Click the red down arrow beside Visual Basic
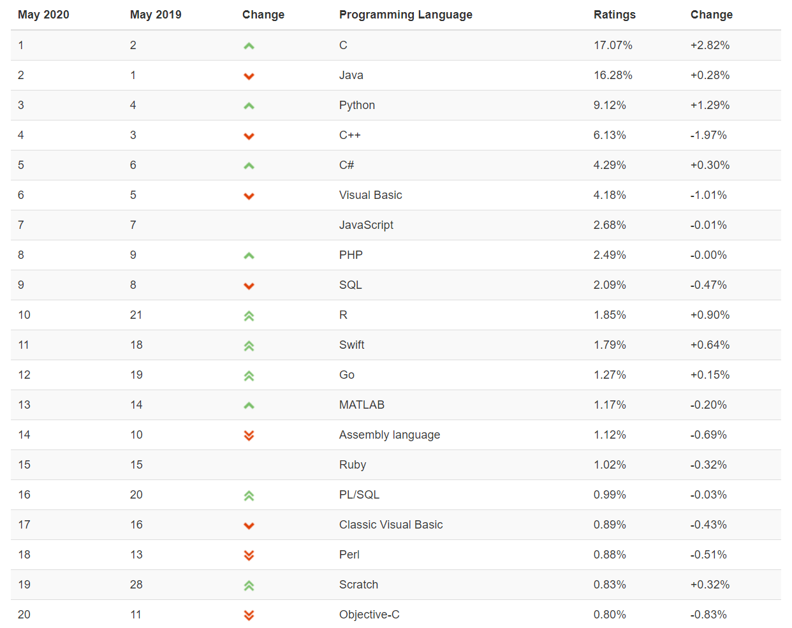This screenshot has height=628, width=792. (x=249, y=196)
